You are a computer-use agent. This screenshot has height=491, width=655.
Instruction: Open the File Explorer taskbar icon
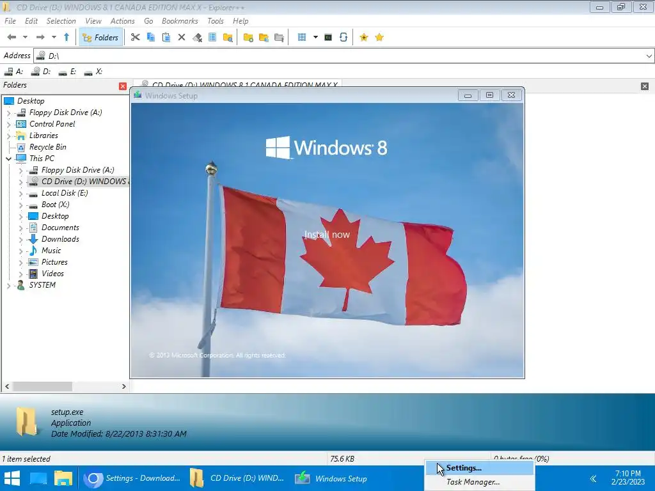[x=63, y=478]
